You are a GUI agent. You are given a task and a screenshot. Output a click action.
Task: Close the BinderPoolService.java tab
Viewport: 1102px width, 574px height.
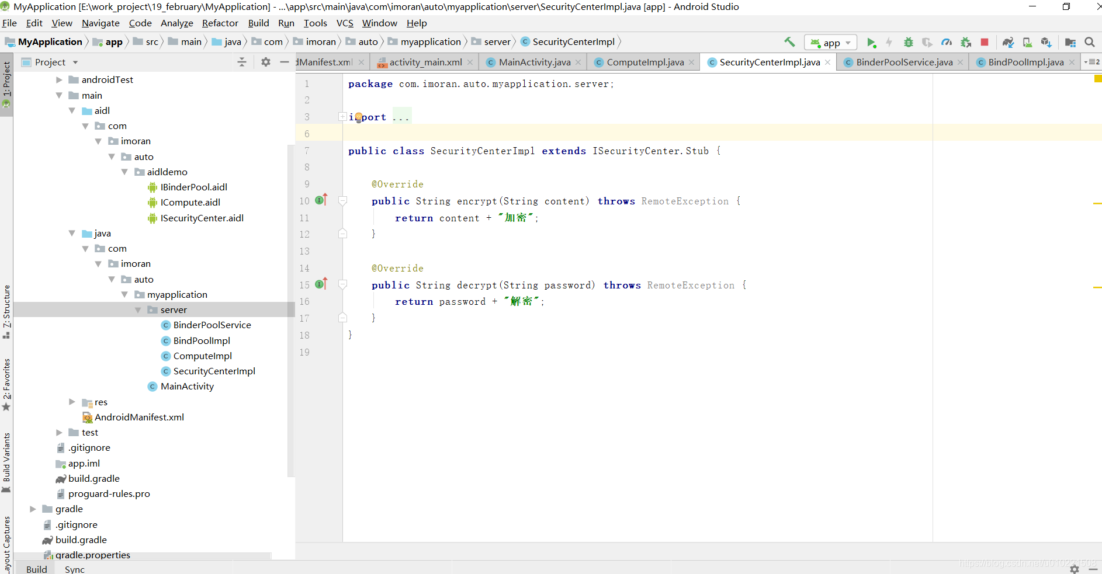tap(960, 62)
